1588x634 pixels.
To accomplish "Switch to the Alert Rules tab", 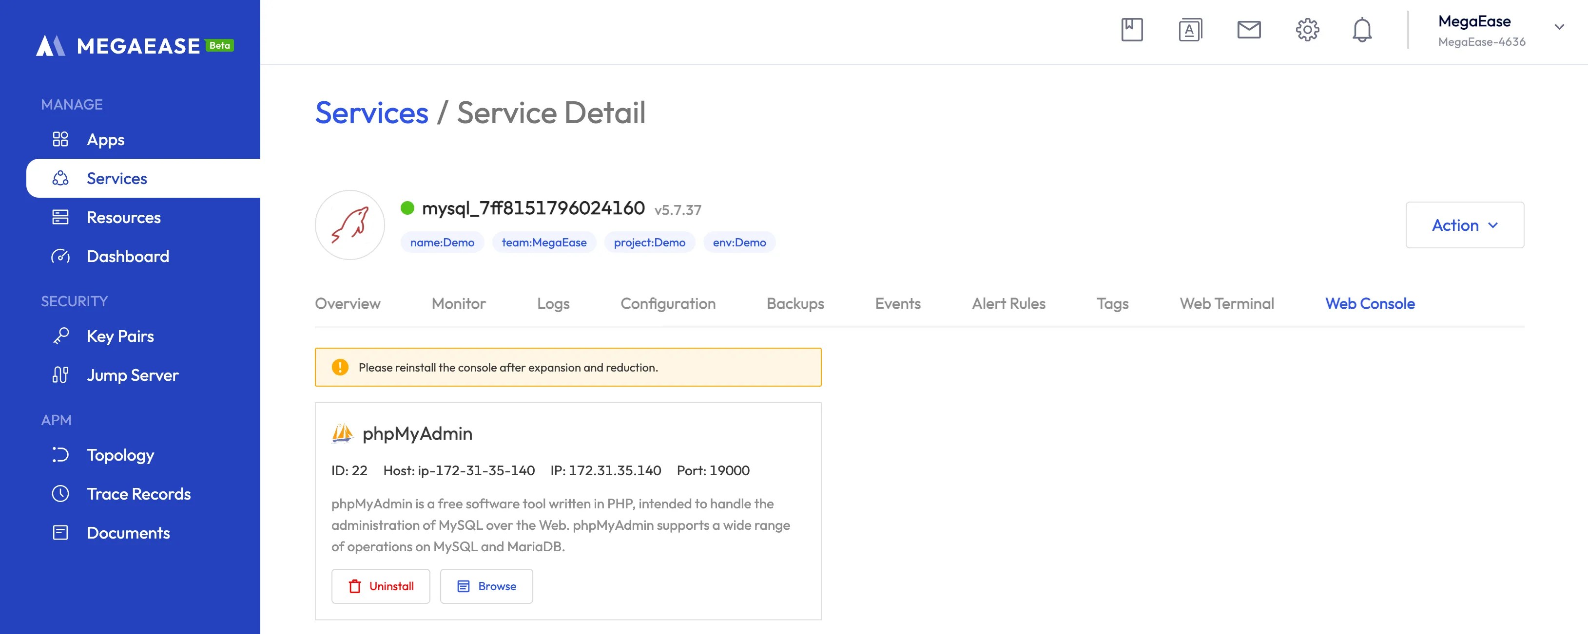I will [x=1008, y=304].
